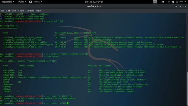Click the root@Ananth window title

pyautogui.click(x=94, y=6)
